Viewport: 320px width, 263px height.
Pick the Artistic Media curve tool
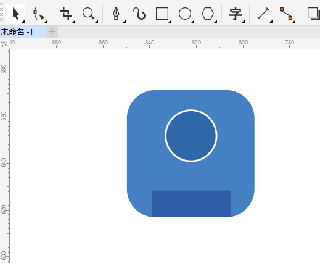[x=139, y=14]
